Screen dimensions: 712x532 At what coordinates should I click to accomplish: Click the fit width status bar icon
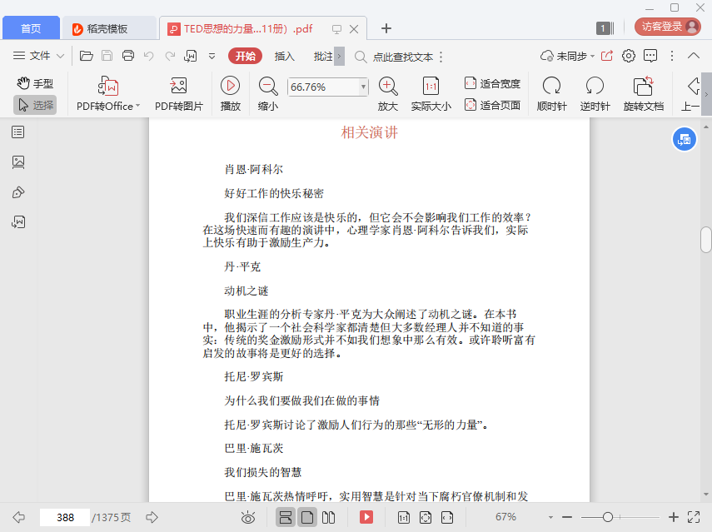[x=447, y=517]
